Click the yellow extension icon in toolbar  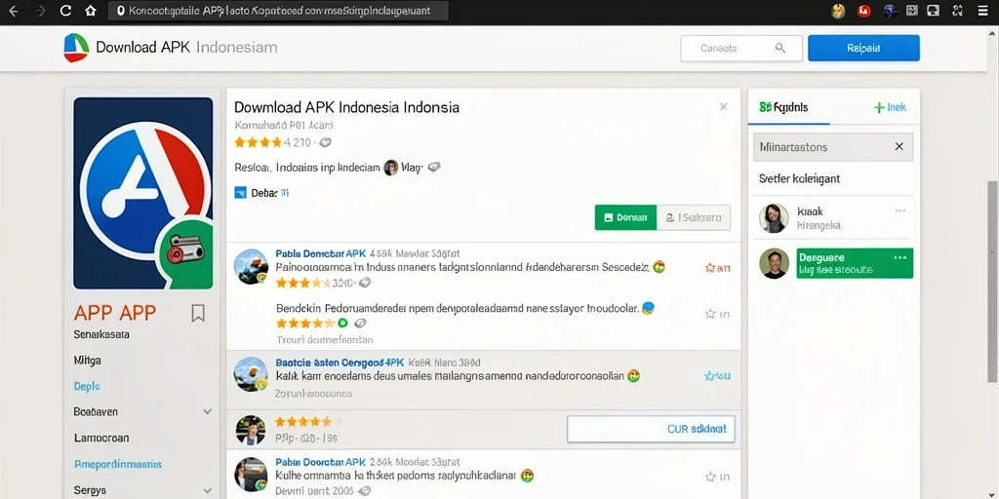pos(838,10)
